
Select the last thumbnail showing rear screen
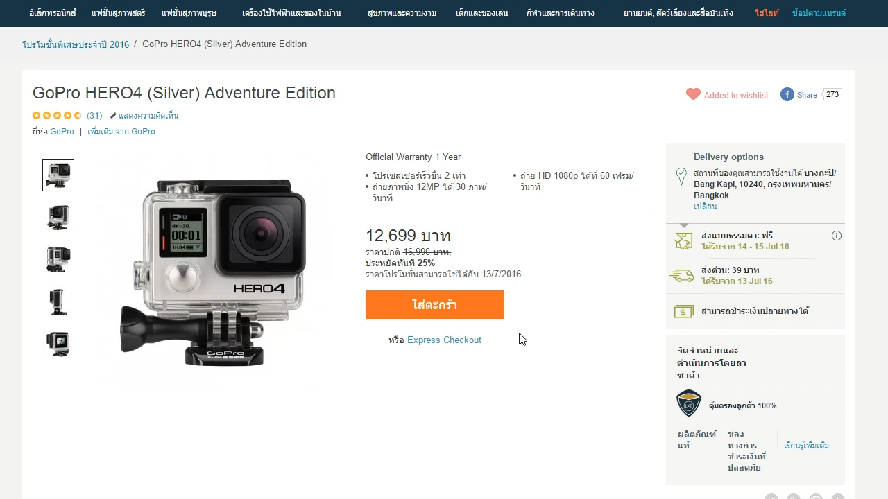click(x=58, y=344)
